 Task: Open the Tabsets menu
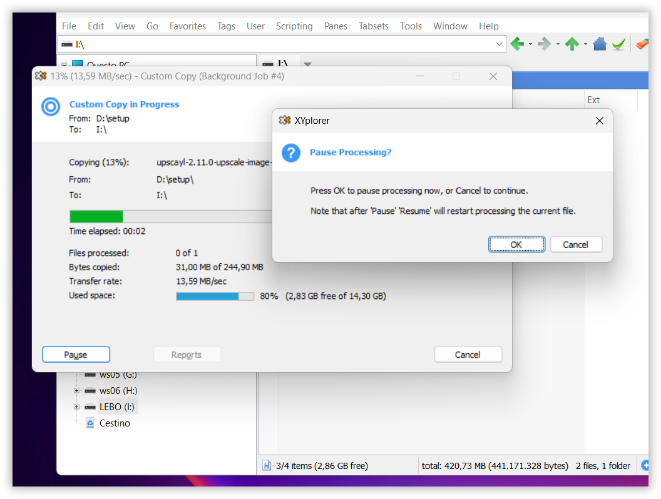click(x=374, y=26)
